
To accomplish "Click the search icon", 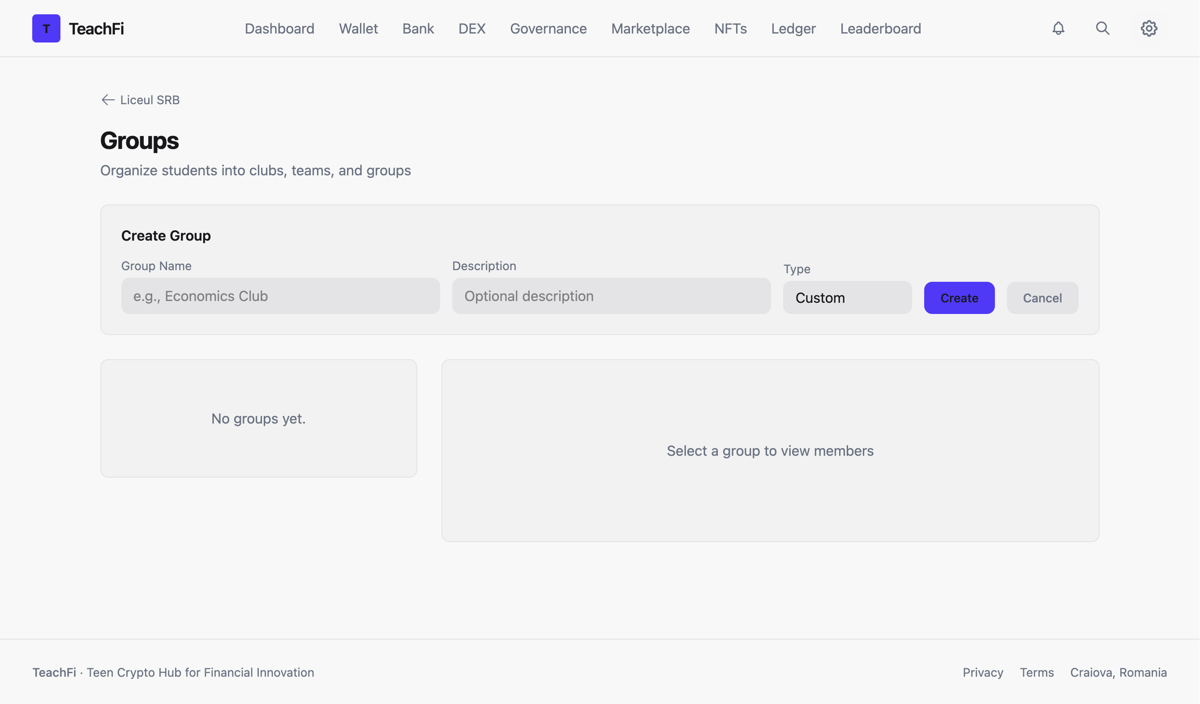I will click(1102, 28).
